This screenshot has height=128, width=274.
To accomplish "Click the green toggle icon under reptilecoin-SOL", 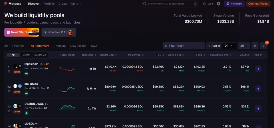I will click(x=26, y=74).
